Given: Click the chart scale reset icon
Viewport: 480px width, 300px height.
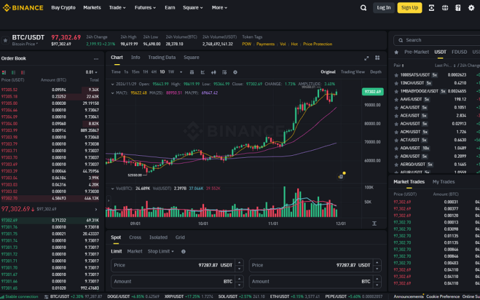Looking at the screenshot, I should click(374, 224).
